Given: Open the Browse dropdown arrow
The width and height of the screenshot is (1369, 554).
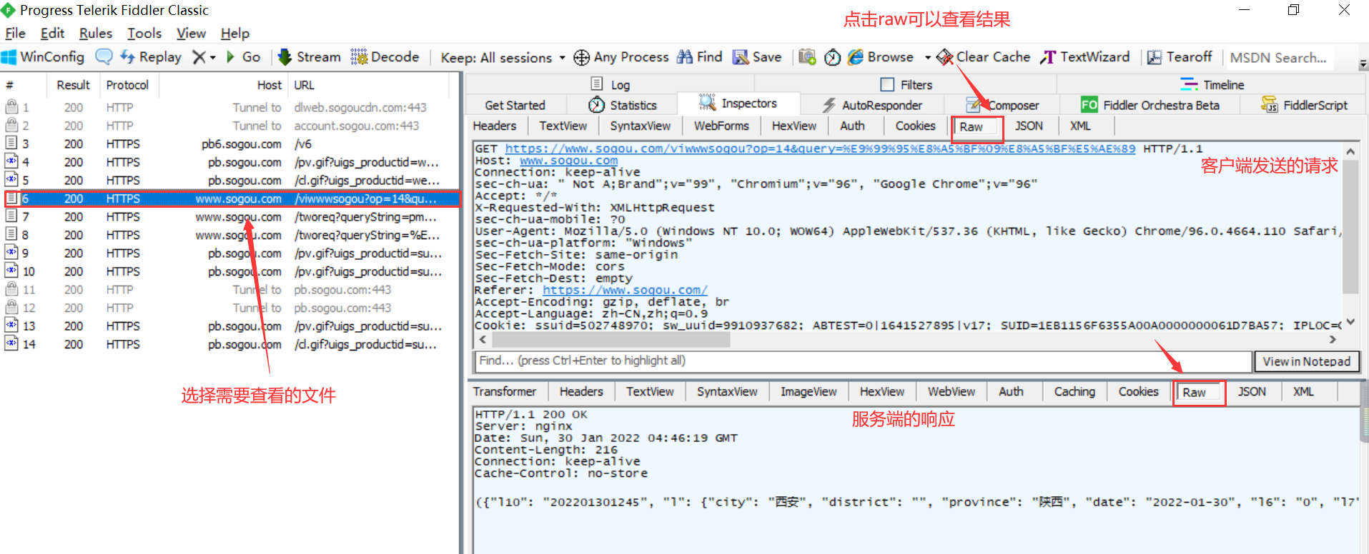Looking at the screenshot, I should [927, 57].
